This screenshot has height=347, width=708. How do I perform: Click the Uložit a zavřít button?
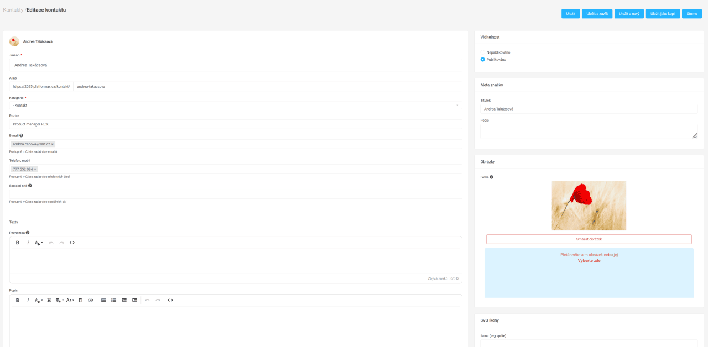[x=596, y=14]
